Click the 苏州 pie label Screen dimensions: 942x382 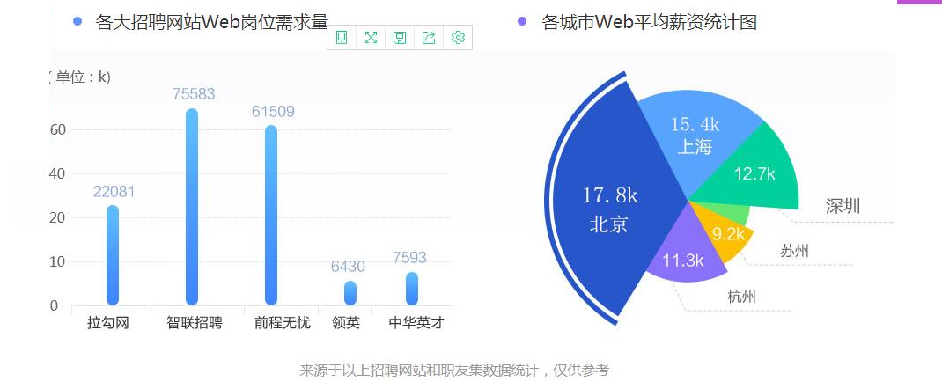tap(794, 251)
